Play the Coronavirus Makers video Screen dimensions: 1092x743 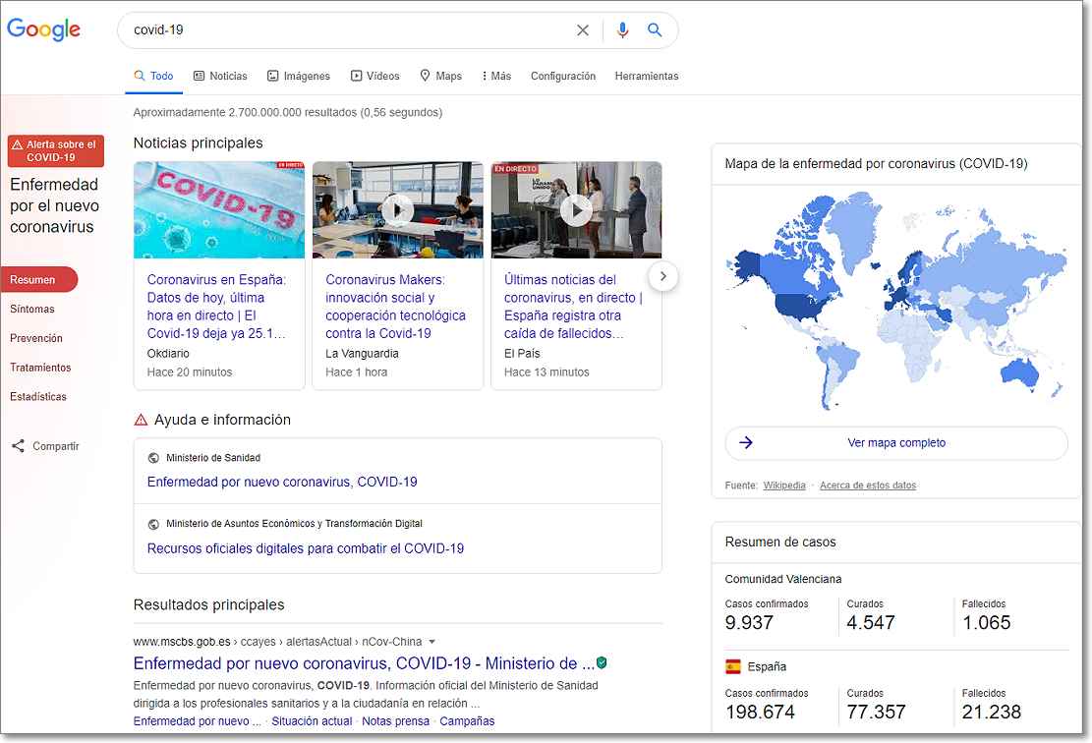(398, 210)
